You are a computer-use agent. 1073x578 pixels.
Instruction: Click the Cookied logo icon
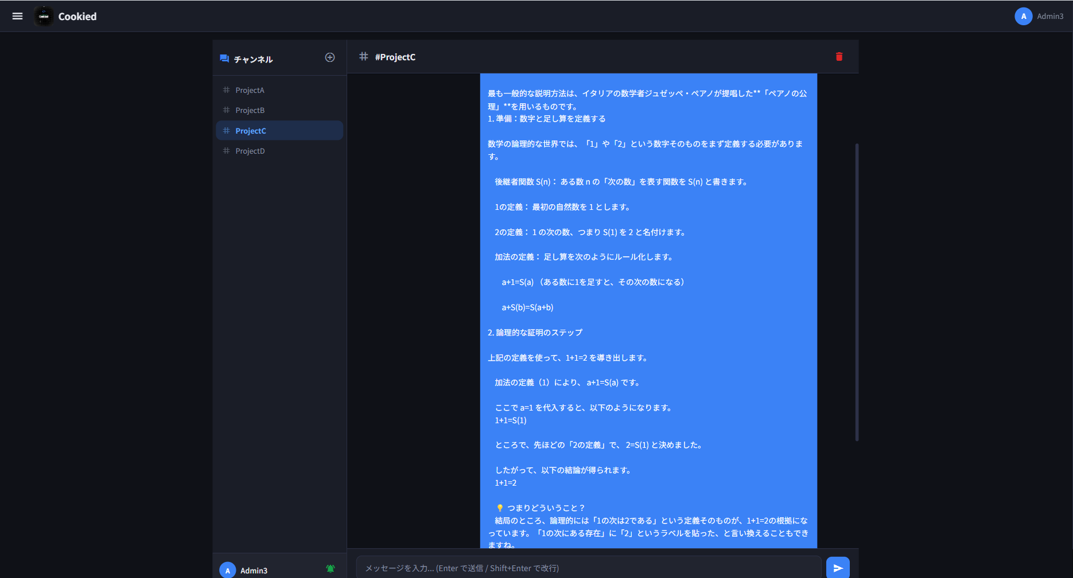[44, 16]
